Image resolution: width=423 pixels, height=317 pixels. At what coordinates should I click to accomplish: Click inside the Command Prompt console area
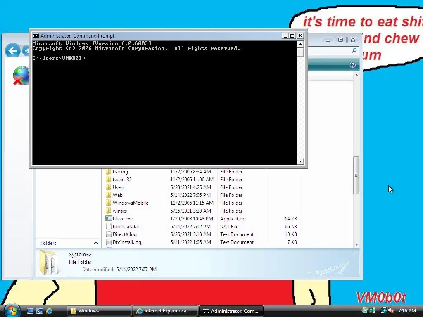tap(164, 102)
